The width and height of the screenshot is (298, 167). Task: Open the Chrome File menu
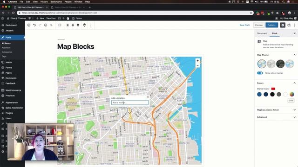(21, 2)
